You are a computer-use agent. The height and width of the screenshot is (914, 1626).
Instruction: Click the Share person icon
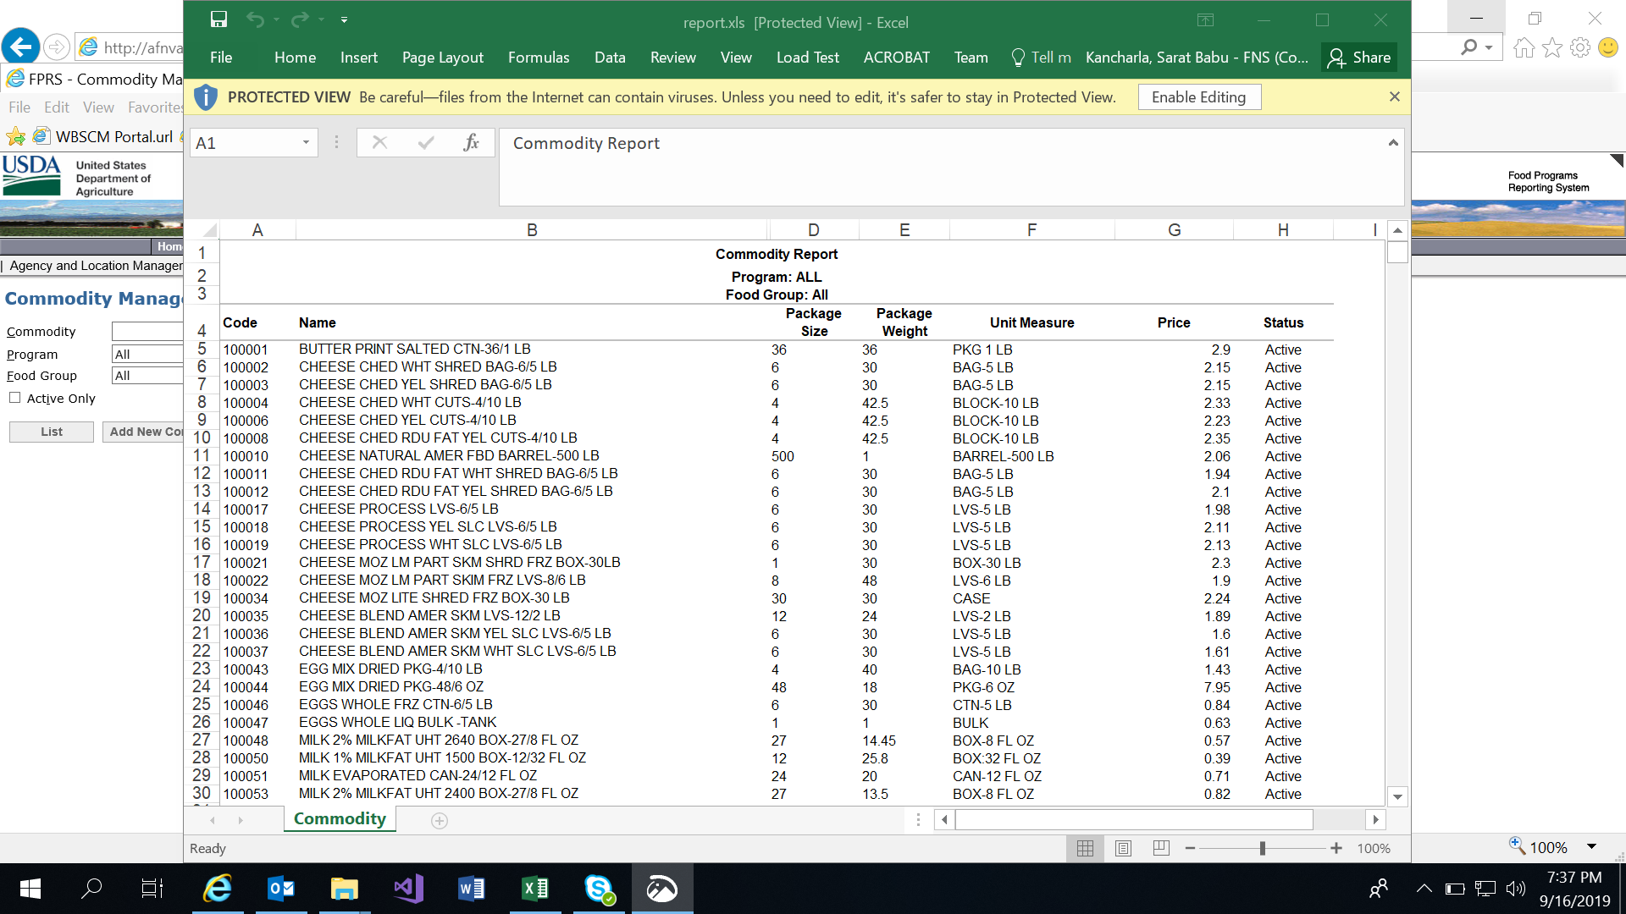(1336, 58)
